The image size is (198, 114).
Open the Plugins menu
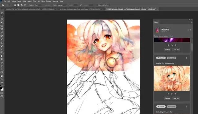pos(49,1)
